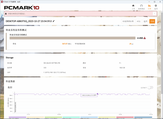
Task: Click the 对比 compare button
Action: (x=139, y=21)
